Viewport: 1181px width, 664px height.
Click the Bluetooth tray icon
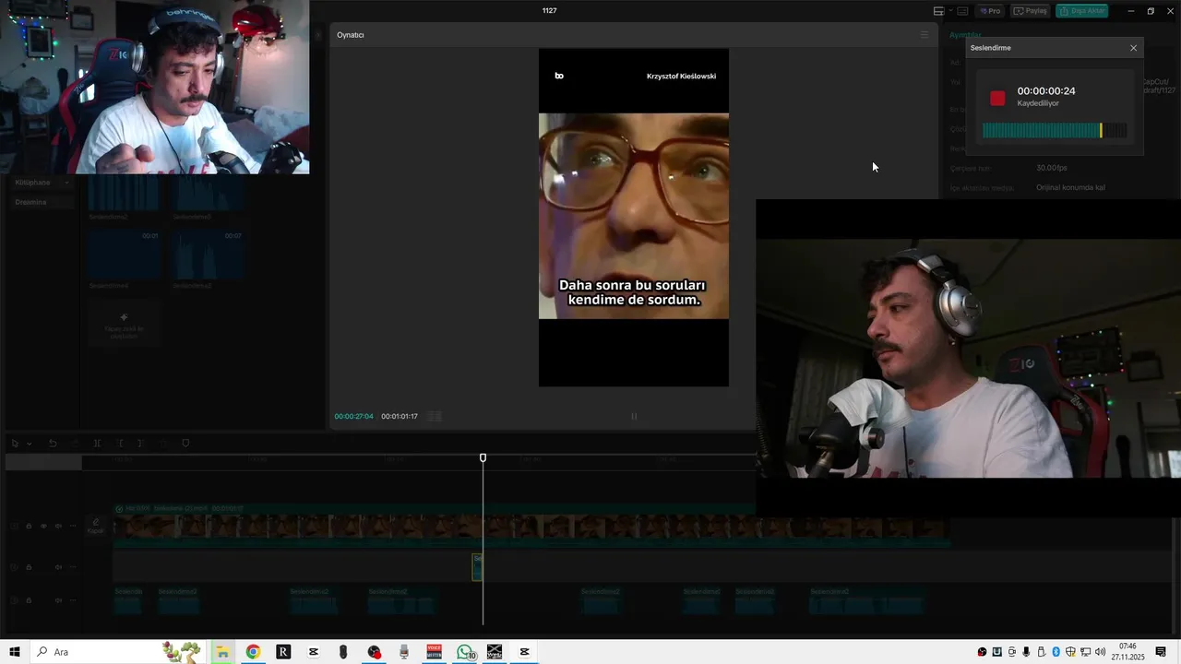(1056, 652)
